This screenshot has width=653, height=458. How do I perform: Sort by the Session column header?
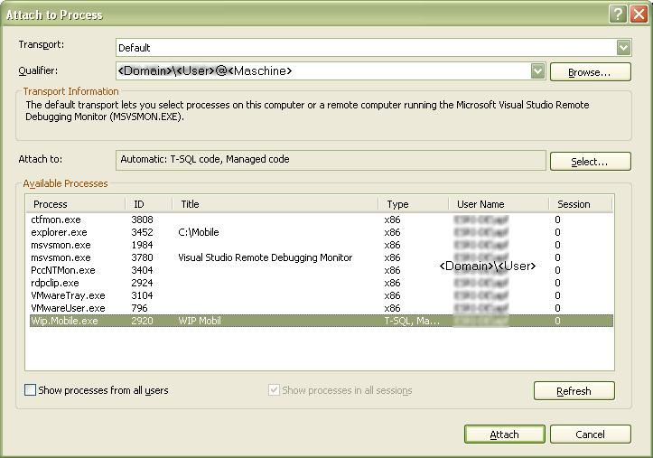(581, 204)
